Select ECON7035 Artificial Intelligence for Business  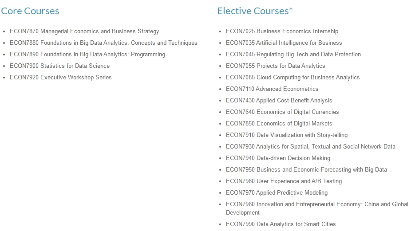[x=284, y=43]
